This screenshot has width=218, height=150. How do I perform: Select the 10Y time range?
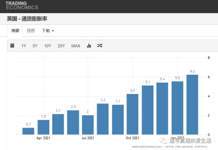[x=47, y=46]
